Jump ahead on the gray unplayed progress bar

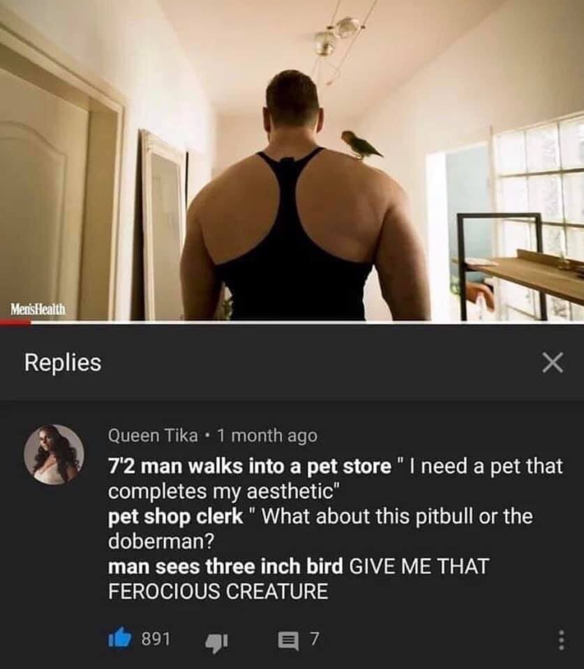[307, 323]
